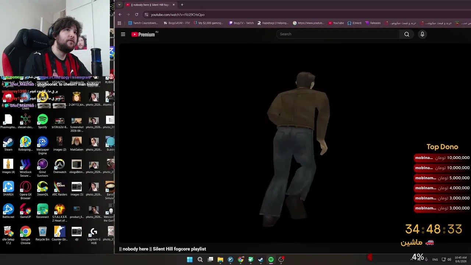Switch the ENG input language
This screenshot has width=471, height=265.
point(435,259)
